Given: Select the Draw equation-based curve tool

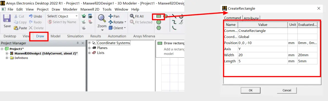Looking at the screenshot, I should coord(181,22).
